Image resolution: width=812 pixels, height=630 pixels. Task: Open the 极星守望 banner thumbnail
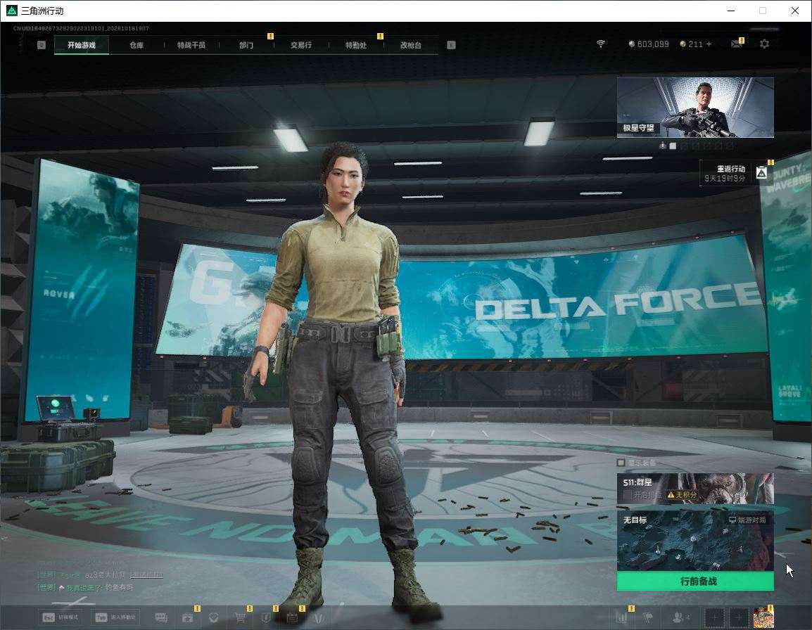coord(695,108)
